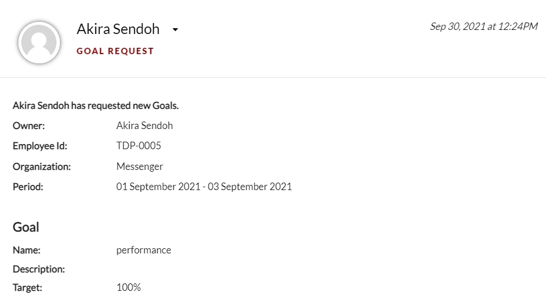This screenshot has width=546, height=307.
Task: Select the text 'Akira Sendoh has requested new Goals.'
Action: [x=96, y=105]
